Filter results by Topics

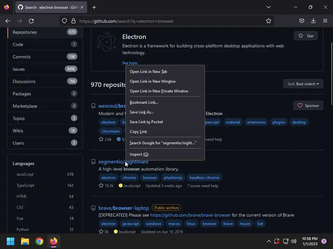click(x=45, y=118)
